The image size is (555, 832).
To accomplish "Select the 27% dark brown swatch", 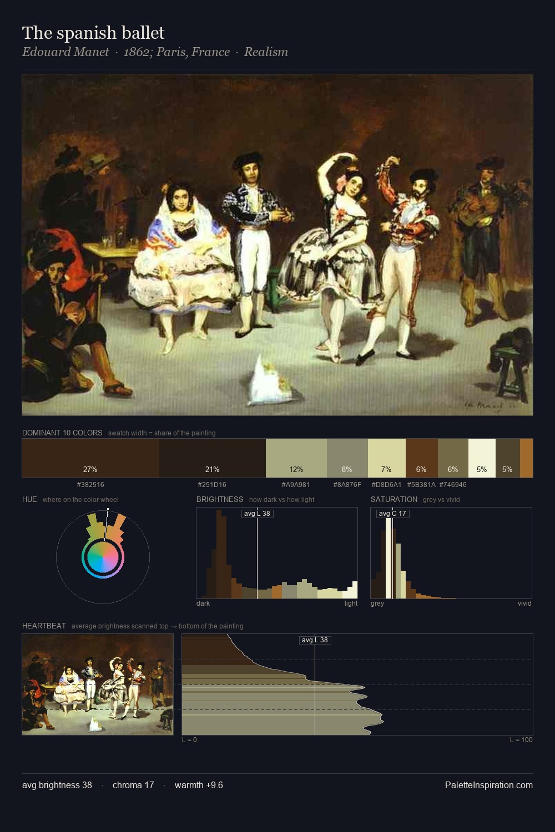I will pyautogui.click(x=90, y=458).
